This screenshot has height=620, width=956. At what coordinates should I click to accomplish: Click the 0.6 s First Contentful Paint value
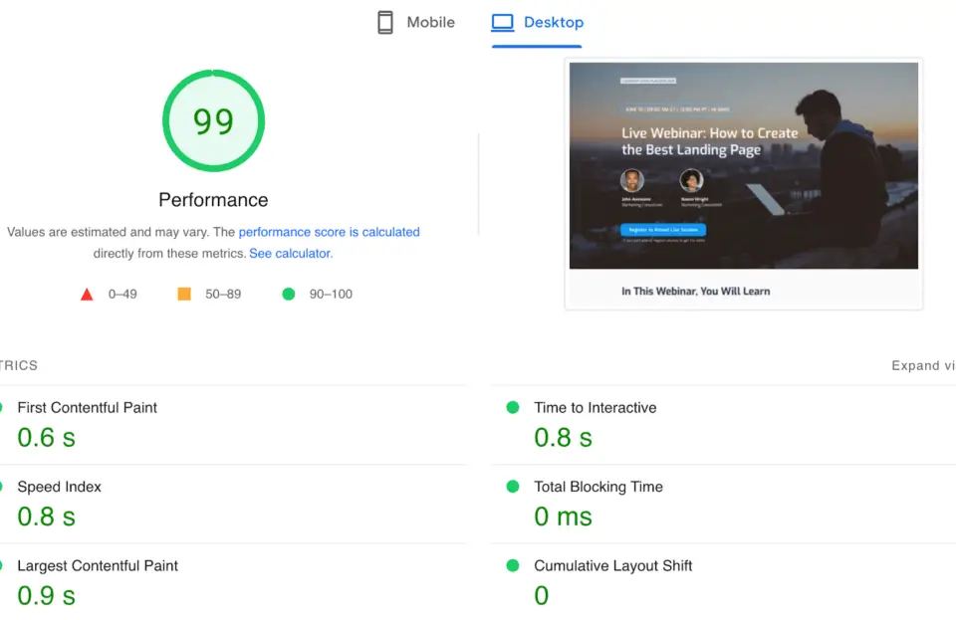click(47, 438)
